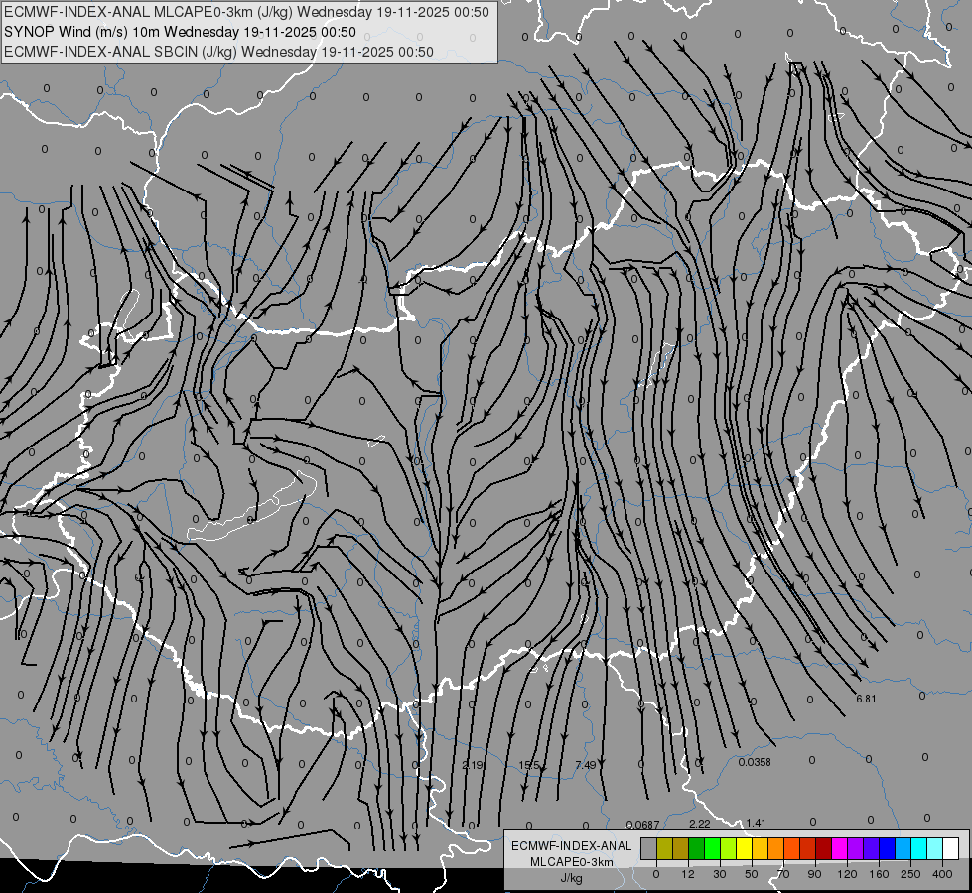972x893 pixels.
Task: Click the legend tick label '12'
Action: tap(688, 874)
